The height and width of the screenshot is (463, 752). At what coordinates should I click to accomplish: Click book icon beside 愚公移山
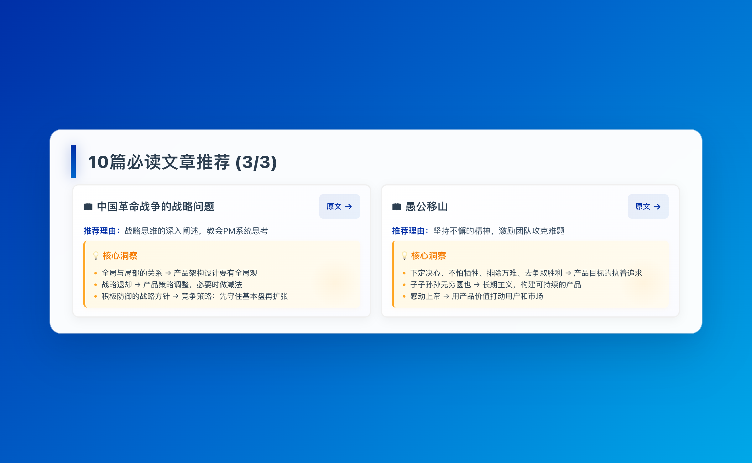397,207
